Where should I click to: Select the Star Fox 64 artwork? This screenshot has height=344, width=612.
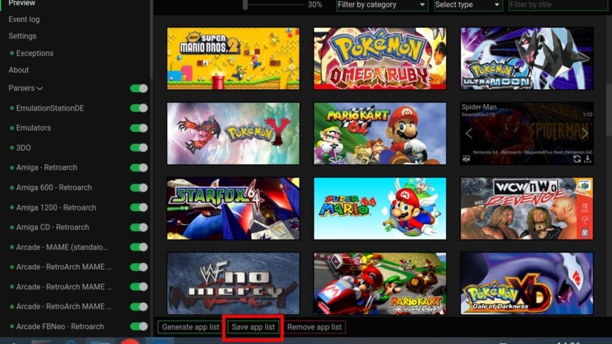(x=234, y=208)
